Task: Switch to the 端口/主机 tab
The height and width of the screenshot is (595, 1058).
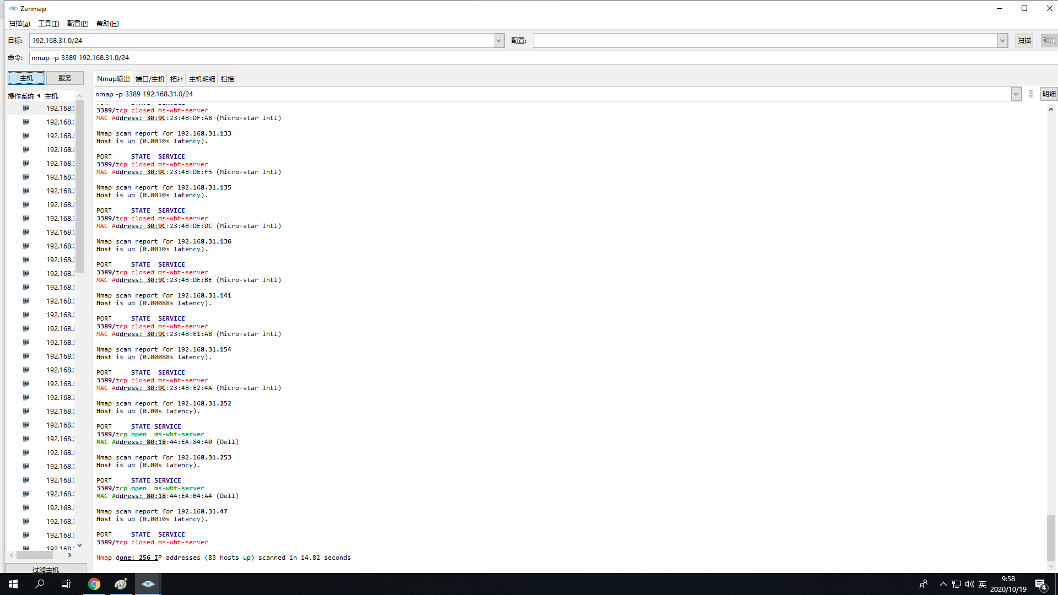Action: pyautogui.click(x=150, y=79)
